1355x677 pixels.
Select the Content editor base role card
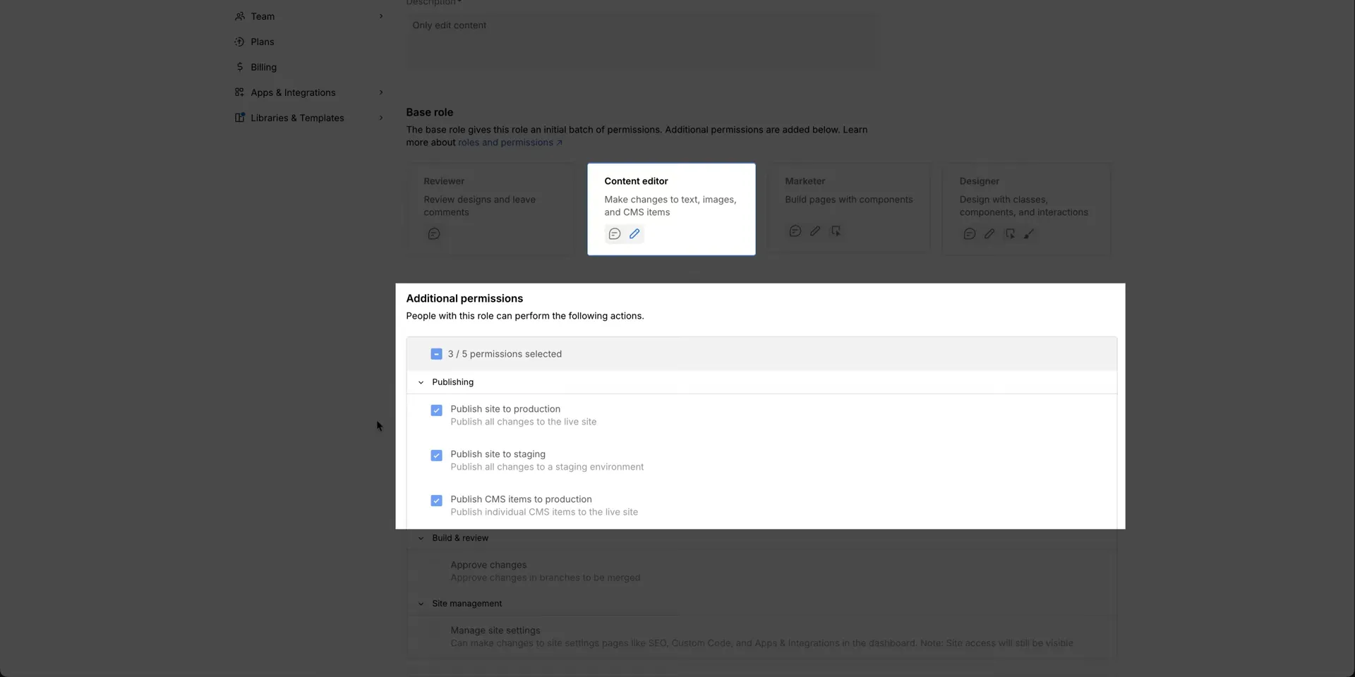[x=671, y=209]
